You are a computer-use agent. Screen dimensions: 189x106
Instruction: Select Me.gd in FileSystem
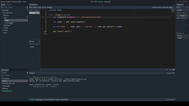[x=5, y=88]
